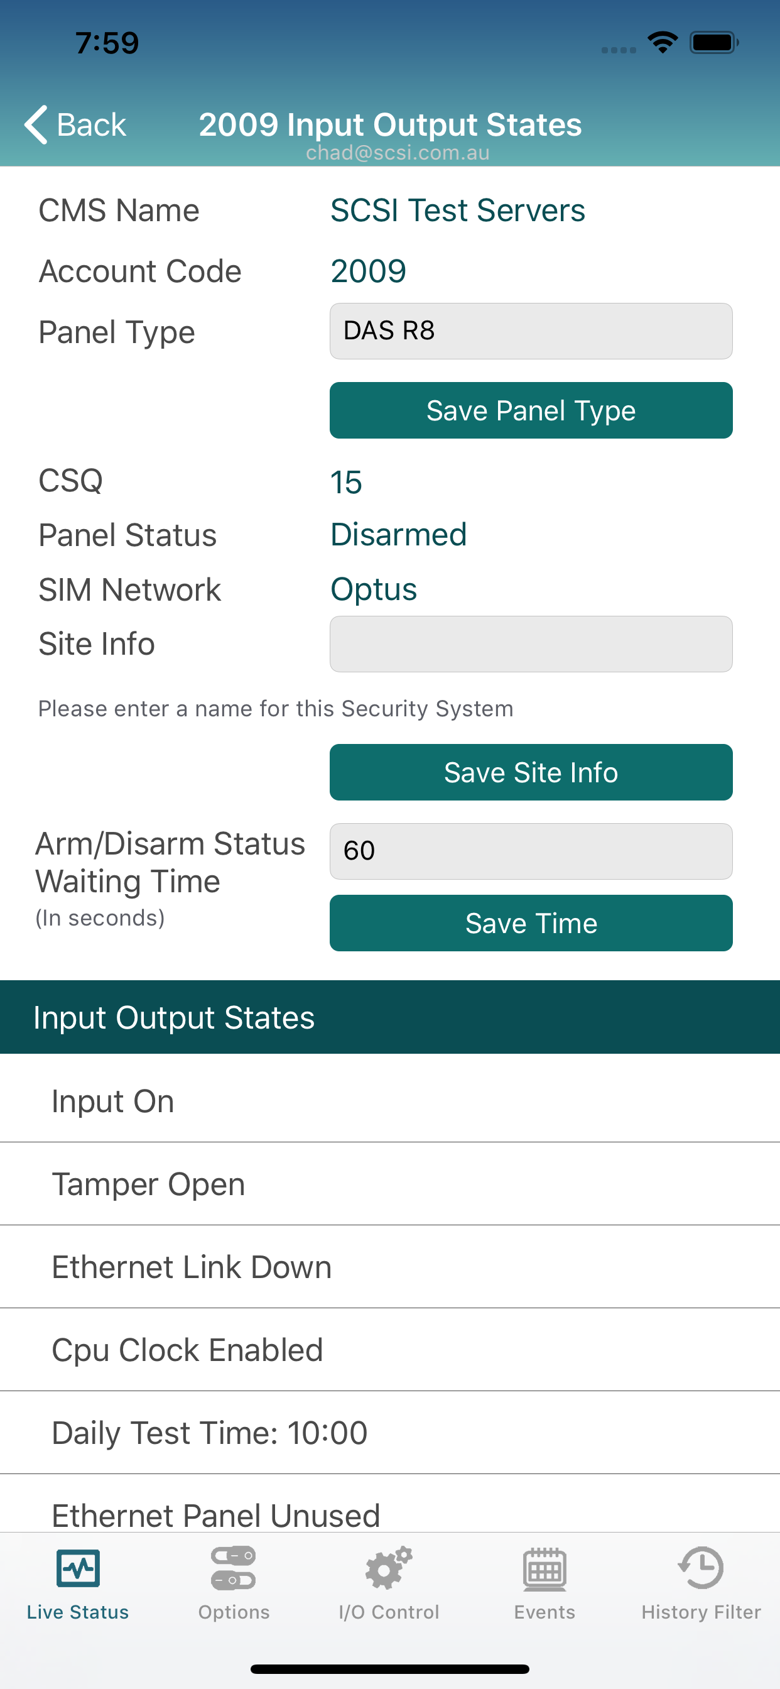Focus the empty Site Info field
Image resolution: width=780 pixels, height=1689 pixels.
[x=531, y=644]
